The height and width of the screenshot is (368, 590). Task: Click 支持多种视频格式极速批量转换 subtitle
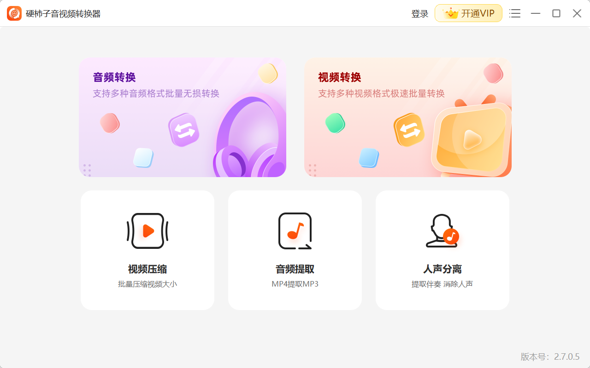pos(382,94)
